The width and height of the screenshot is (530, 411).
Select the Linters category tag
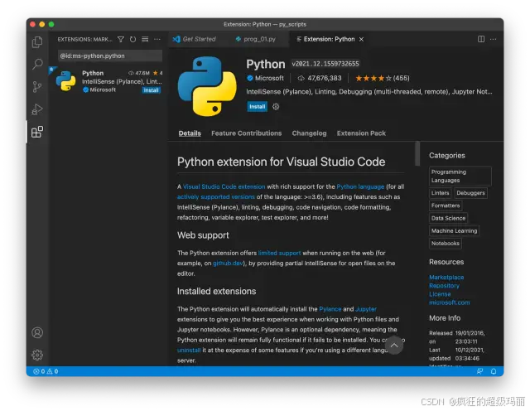(x=441, y=193)
